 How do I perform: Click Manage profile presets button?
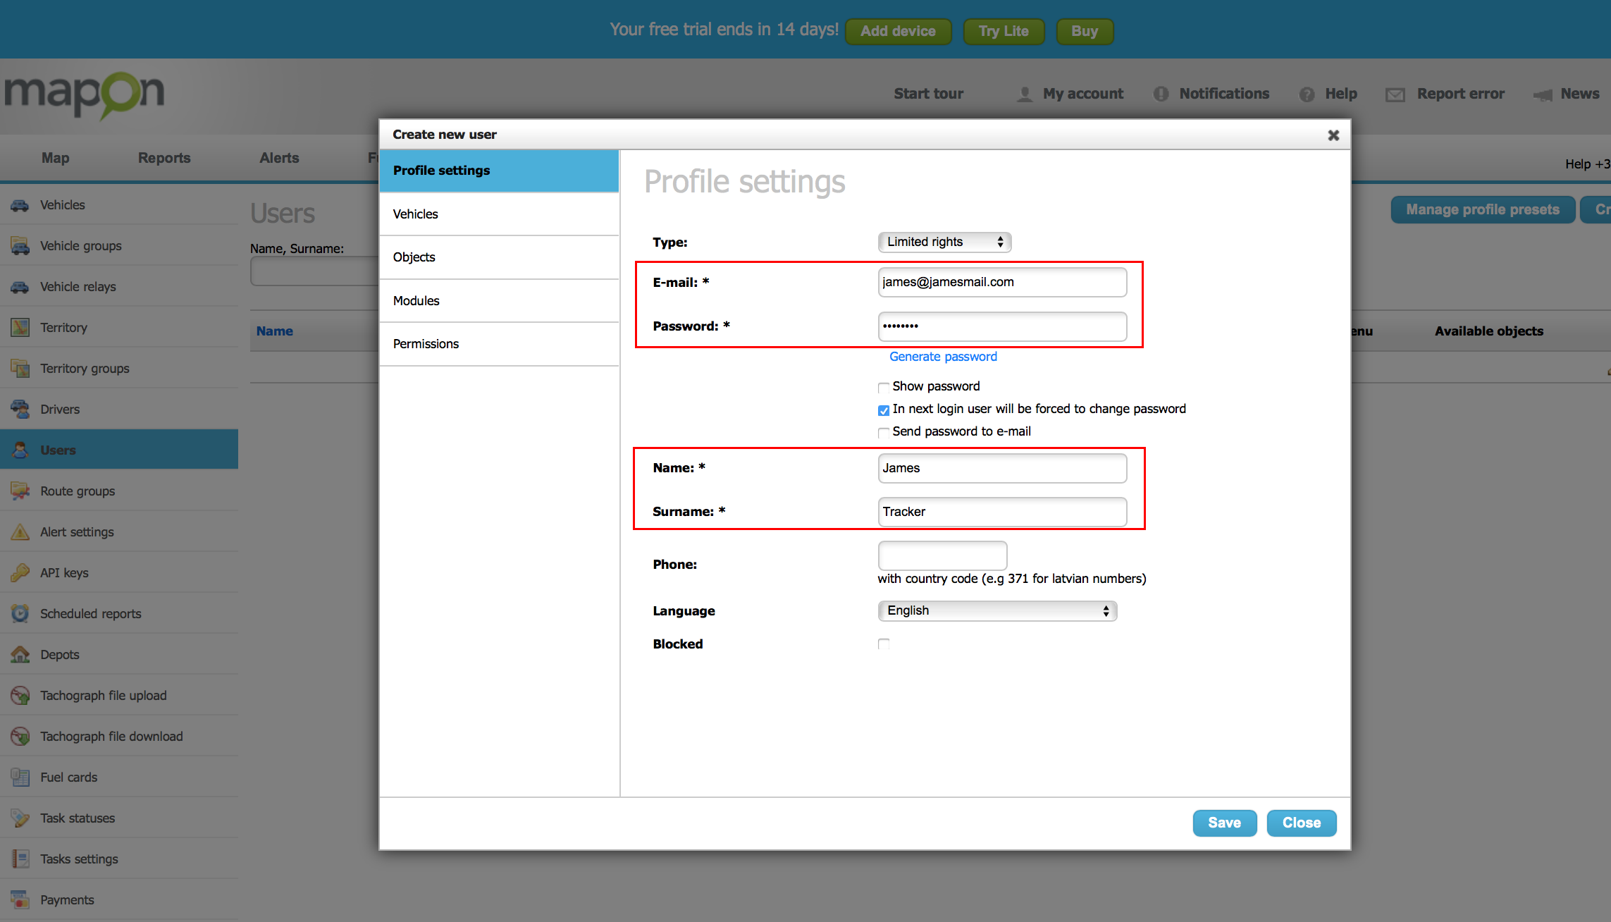click(1483, 209)
